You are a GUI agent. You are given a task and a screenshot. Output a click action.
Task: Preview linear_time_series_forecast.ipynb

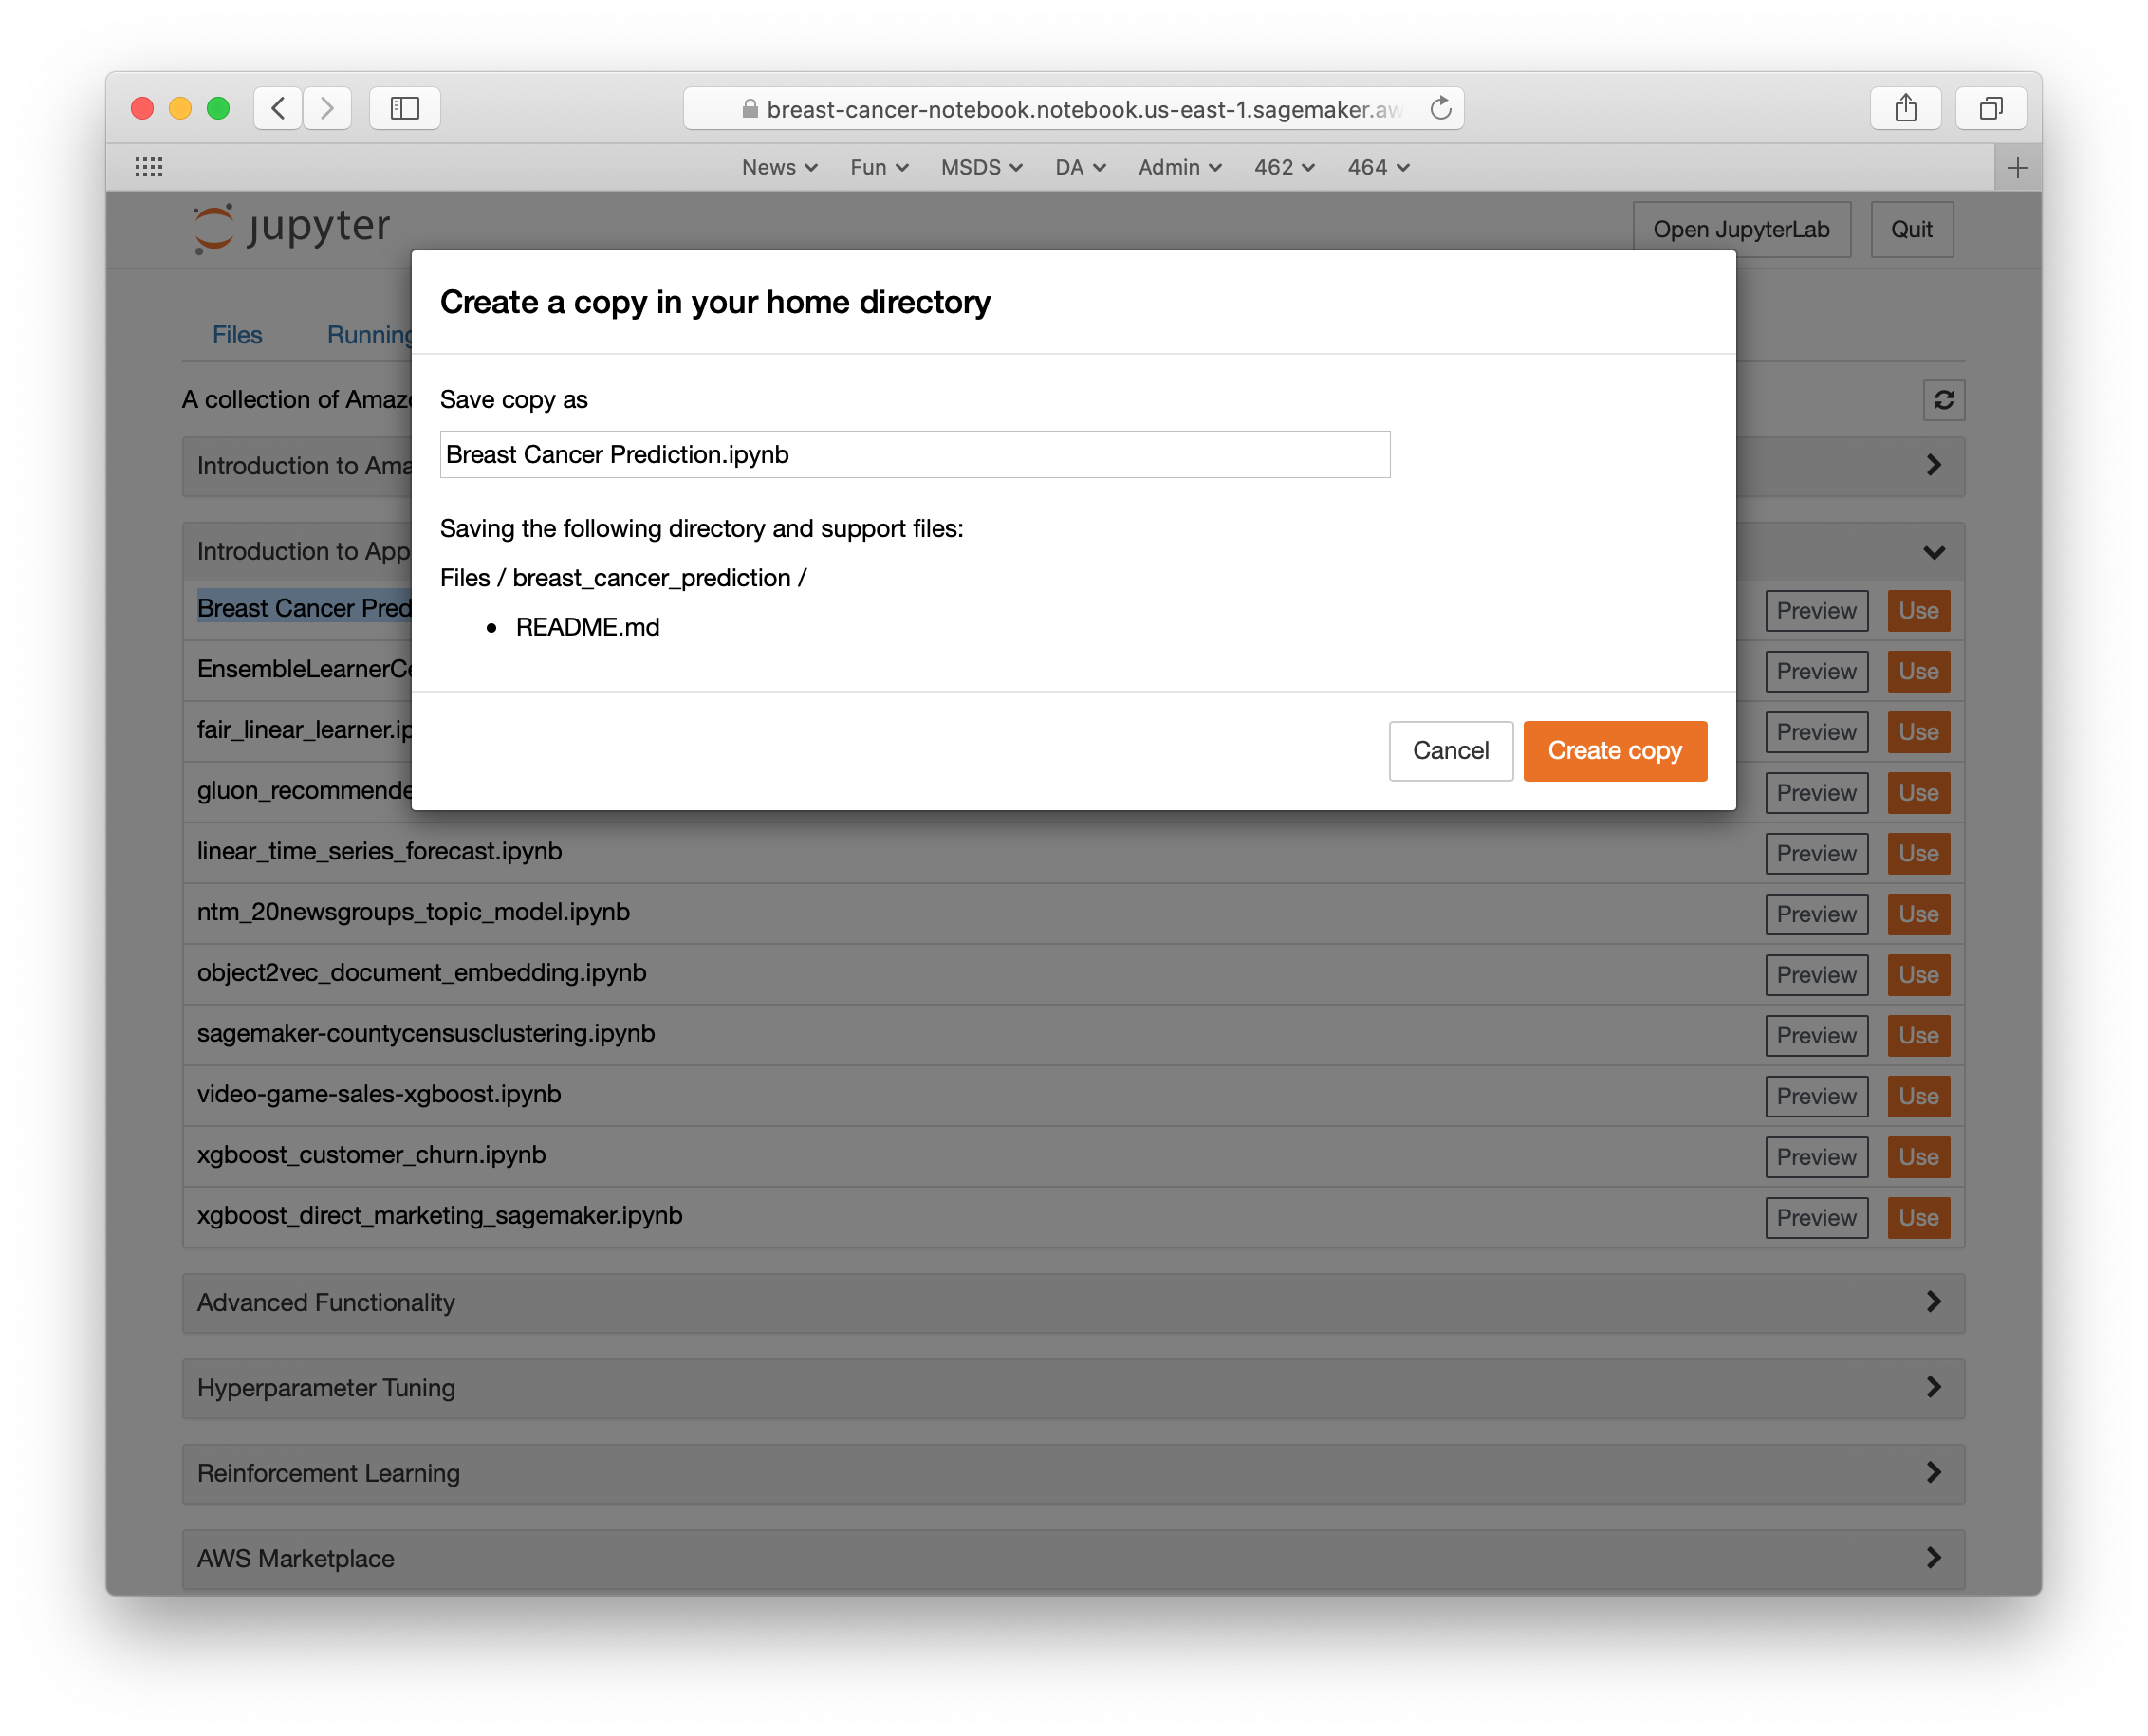tap(1816, 853)
